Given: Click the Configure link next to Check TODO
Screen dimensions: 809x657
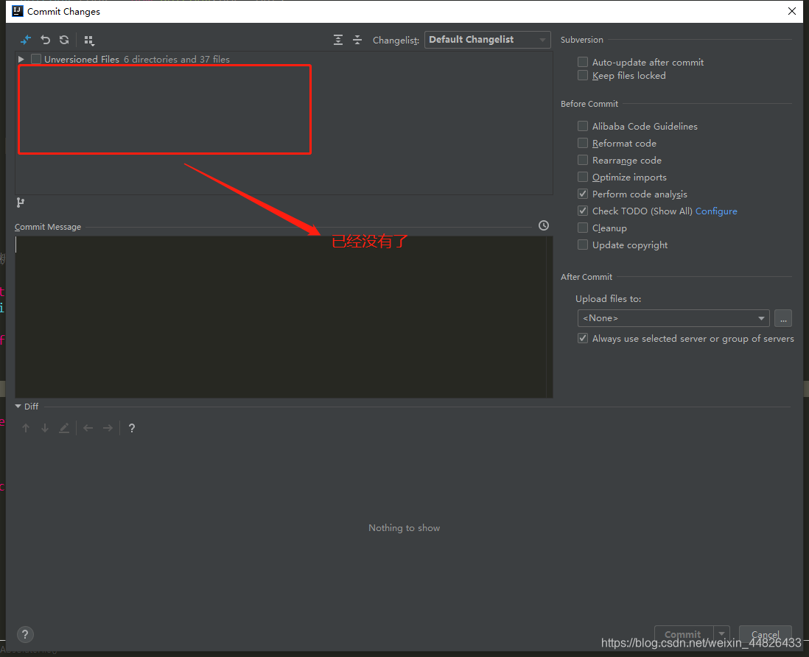Looking at the screenshot, I should click(x=715, y=211).
